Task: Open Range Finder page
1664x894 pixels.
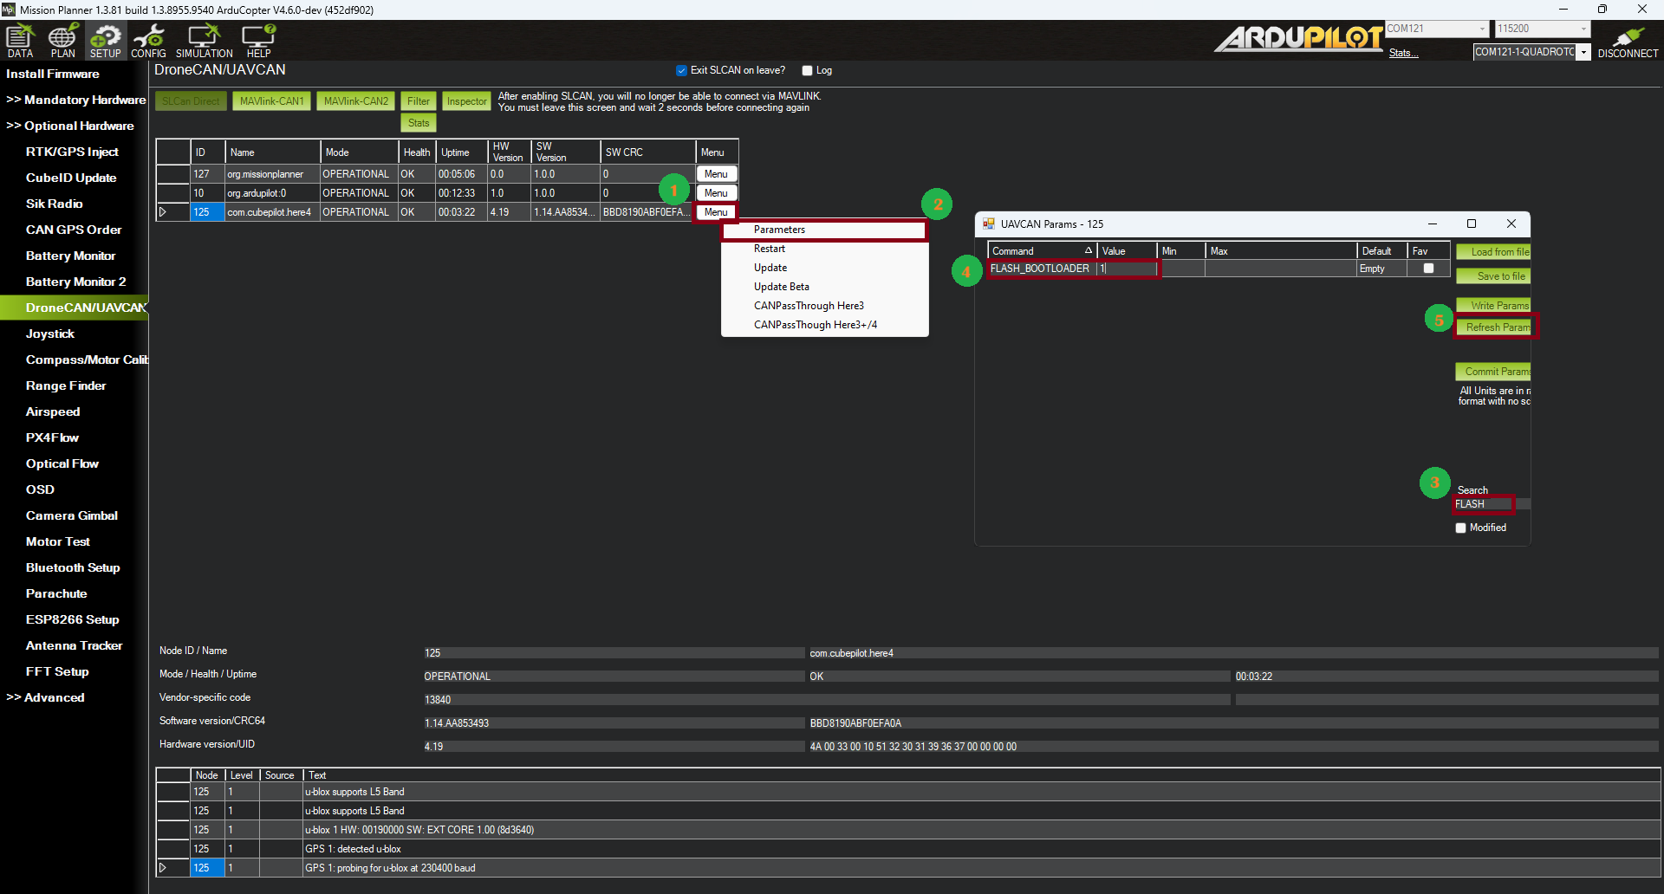Action: 66,385
